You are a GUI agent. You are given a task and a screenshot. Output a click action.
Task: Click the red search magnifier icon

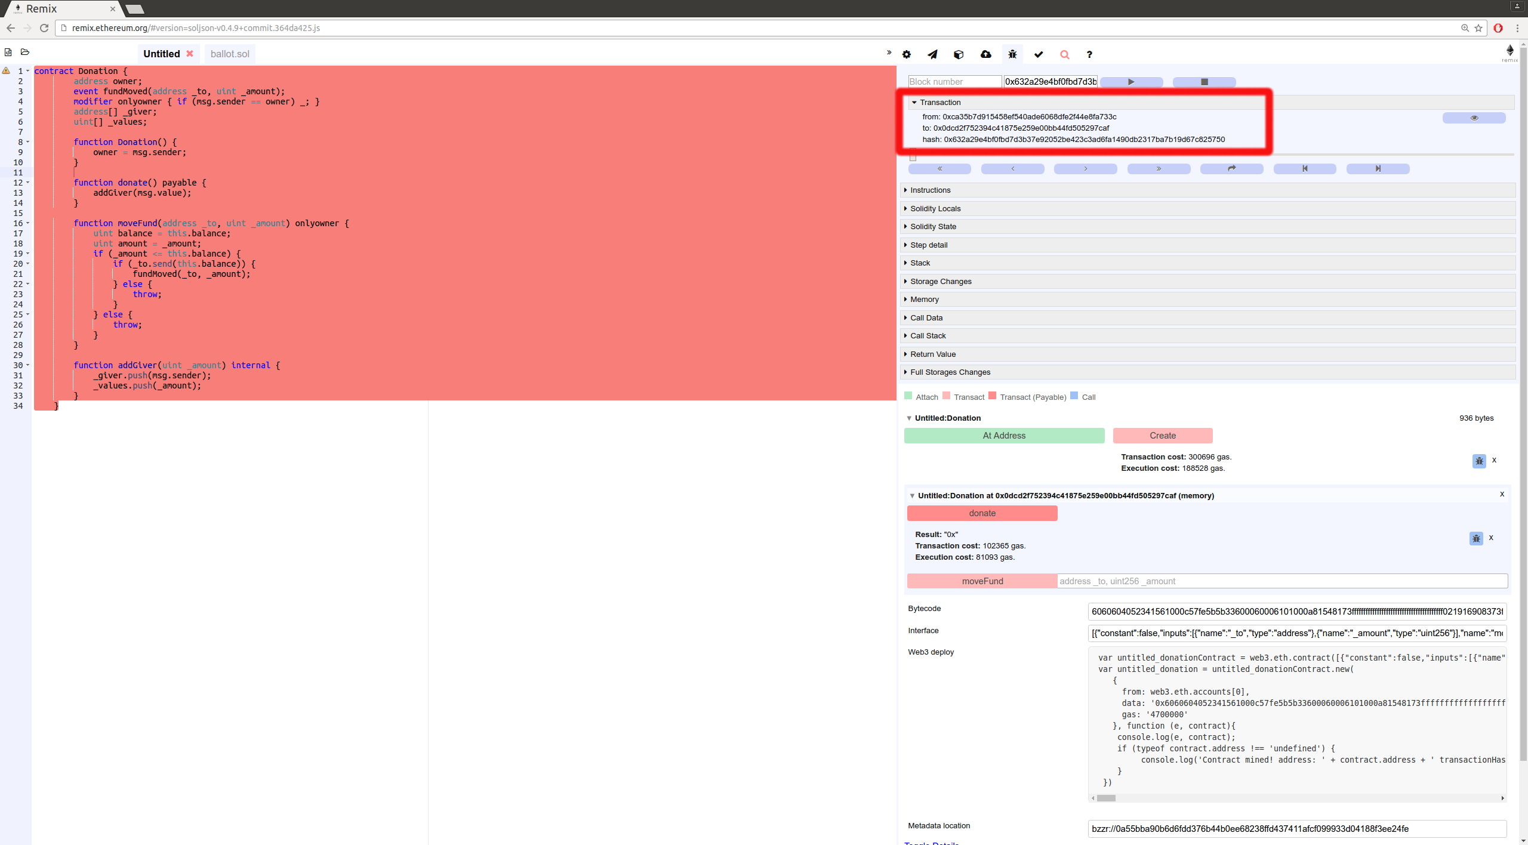(x=1064, y=54)
